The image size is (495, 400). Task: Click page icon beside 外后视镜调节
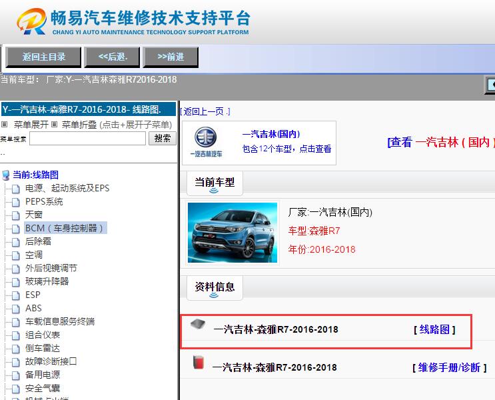coord(16,269)
